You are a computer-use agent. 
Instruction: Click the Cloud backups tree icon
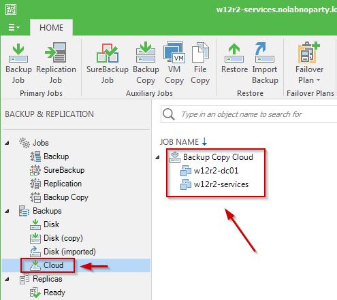click(x=35, y=265)
